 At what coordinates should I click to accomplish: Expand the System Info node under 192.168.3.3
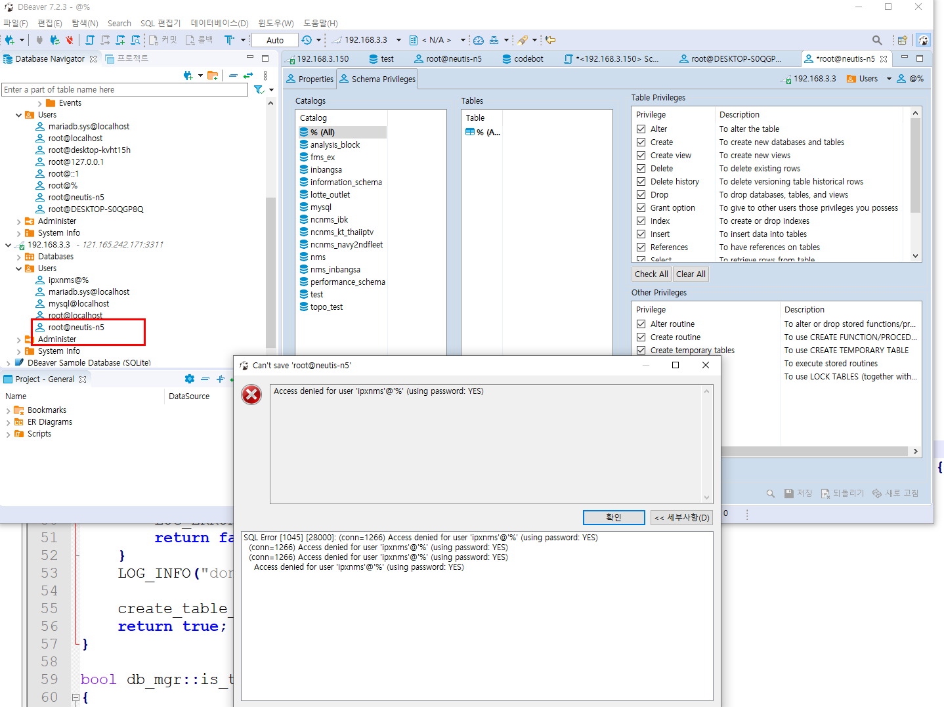click(x=18, y=351)
